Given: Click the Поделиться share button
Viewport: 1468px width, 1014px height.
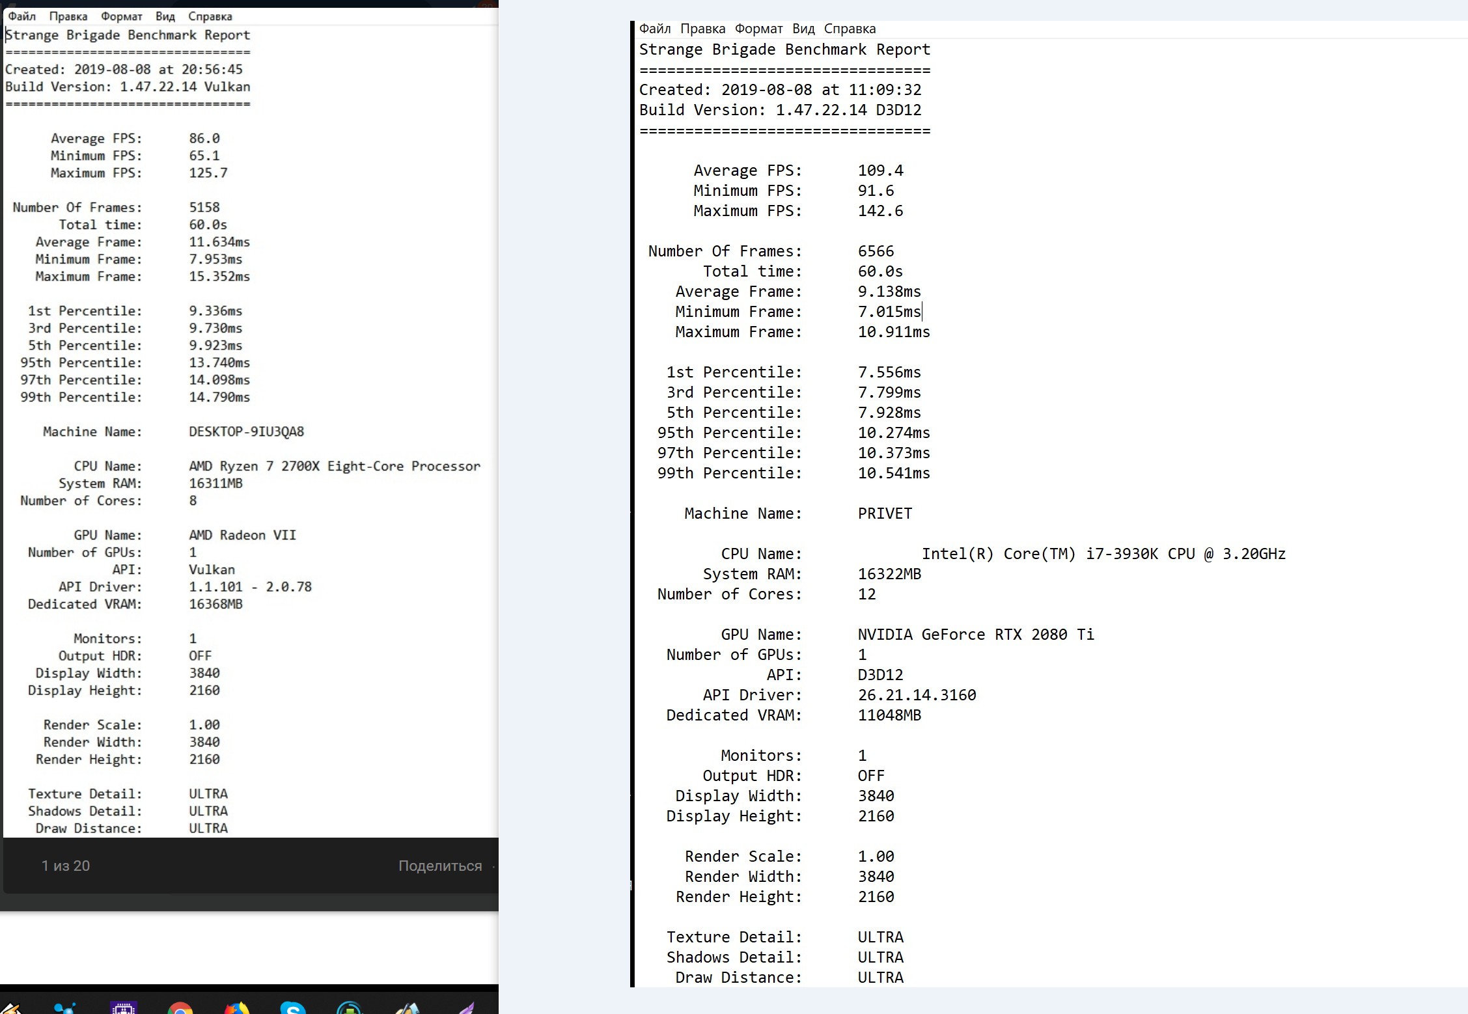Looking at the screenshot, I should tap(440, 866).
